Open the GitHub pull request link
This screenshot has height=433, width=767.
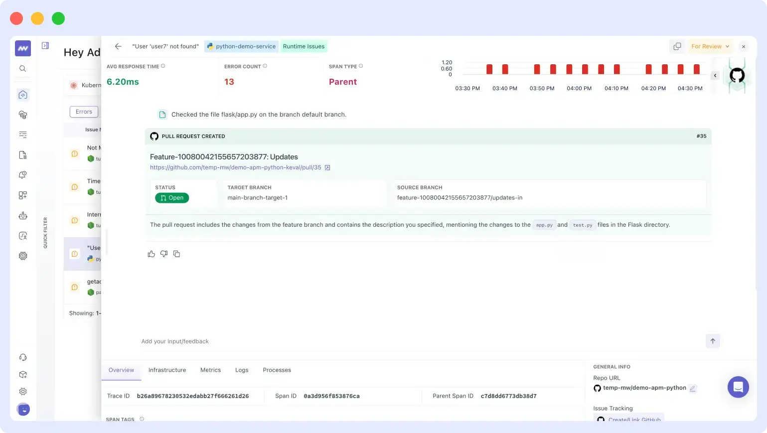[235, 167]
